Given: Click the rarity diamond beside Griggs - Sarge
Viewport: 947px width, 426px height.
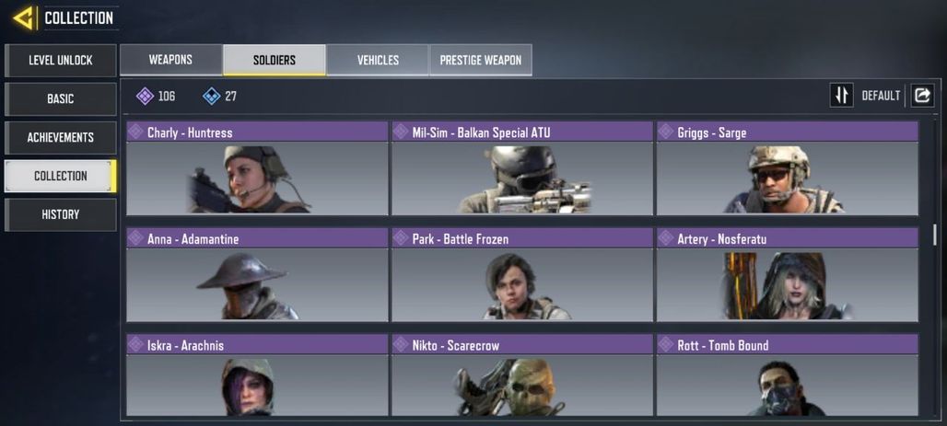Looking at the screenshot, I should 666,132.
